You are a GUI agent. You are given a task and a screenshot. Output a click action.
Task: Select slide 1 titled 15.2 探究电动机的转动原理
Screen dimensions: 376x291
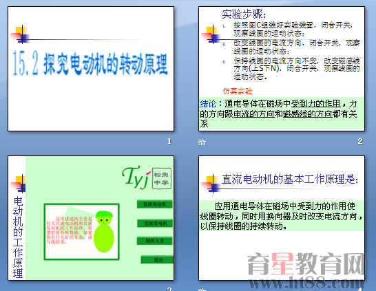pyautogui.click(x=91, y=69)
